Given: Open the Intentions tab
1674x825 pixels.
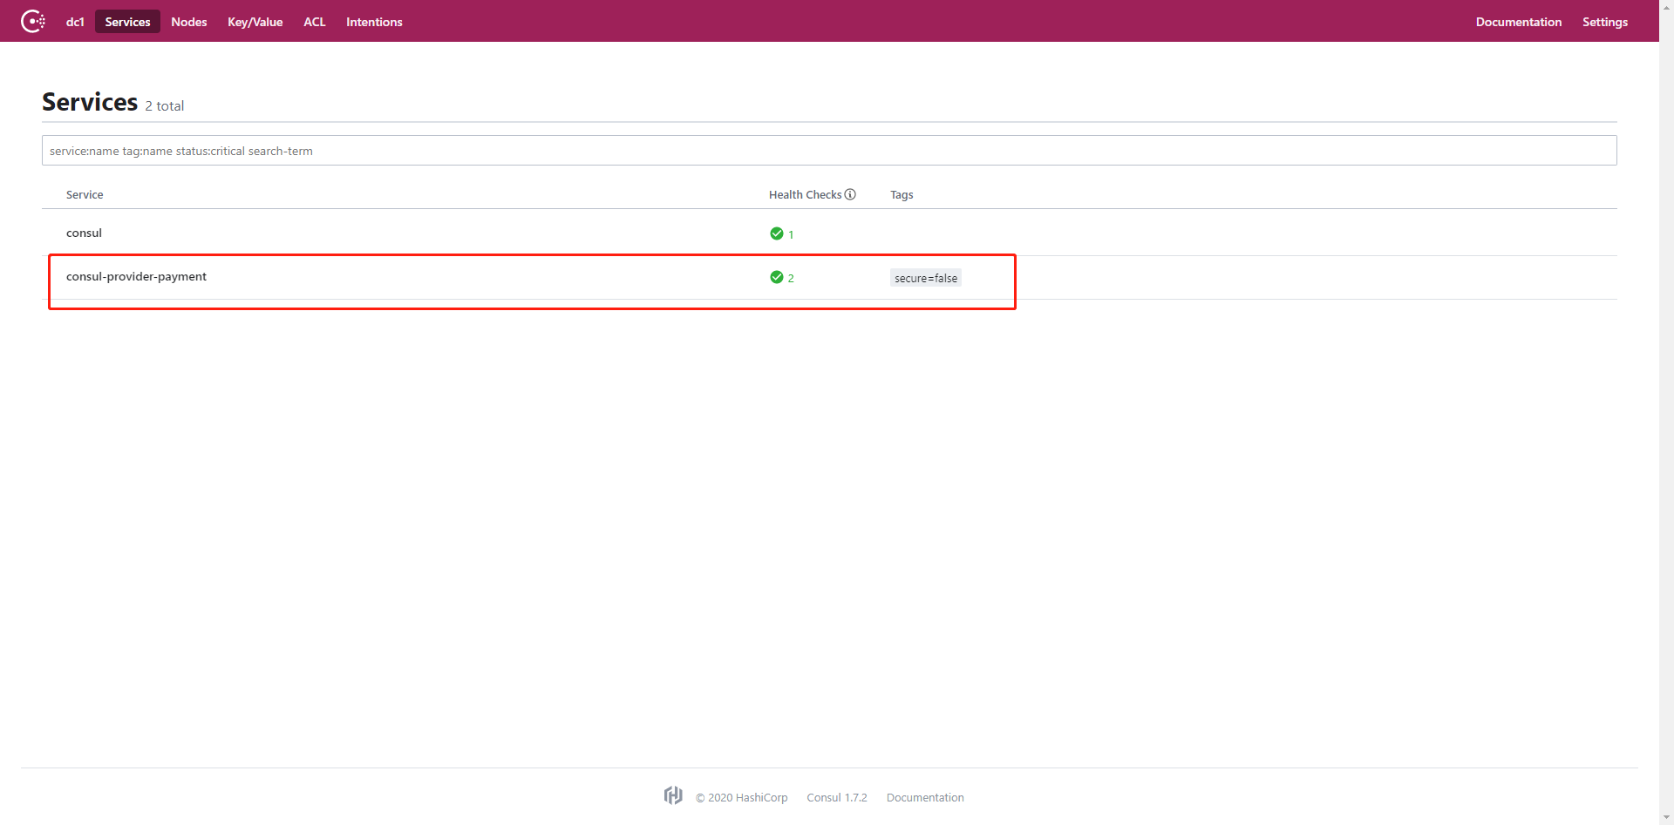Looking at the screenshot, I should [374, 22].
